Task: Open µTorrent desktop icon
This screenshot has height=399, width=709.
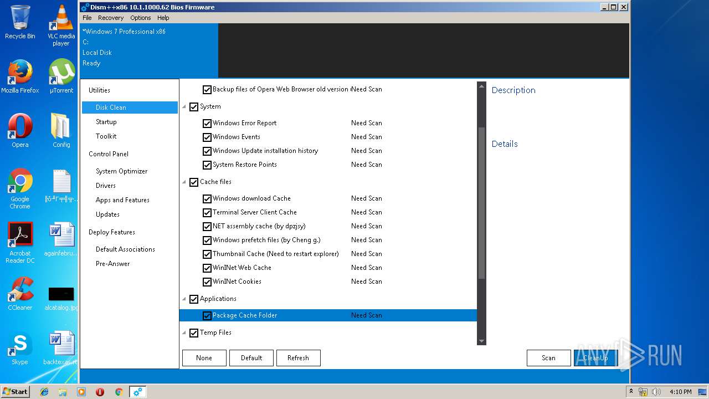Action: pos(61,76)
